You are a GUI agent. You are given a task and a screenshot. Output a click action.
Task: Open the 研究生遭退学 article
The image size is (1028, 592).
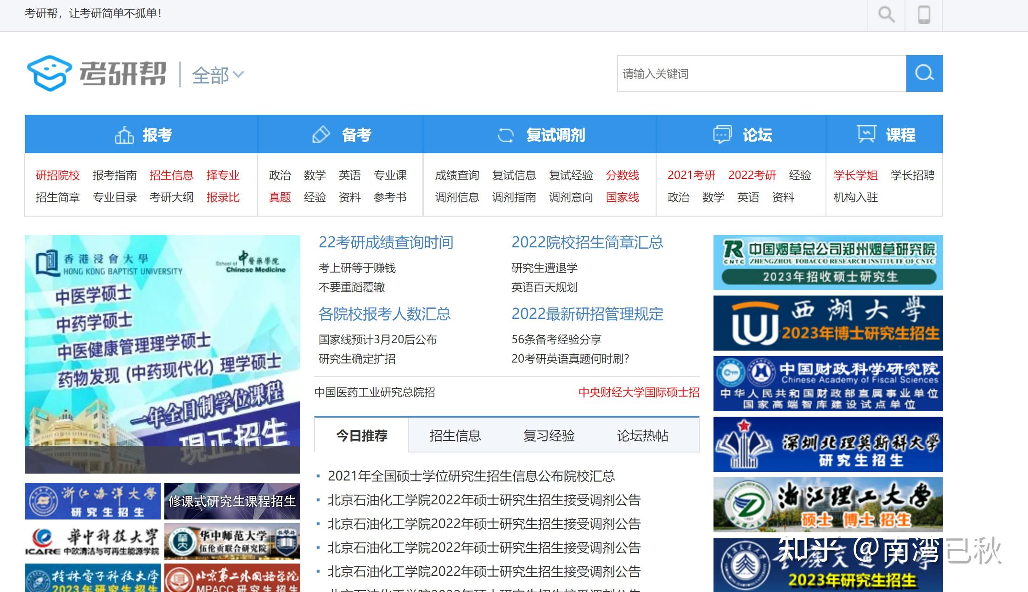(x=545, y=268)
